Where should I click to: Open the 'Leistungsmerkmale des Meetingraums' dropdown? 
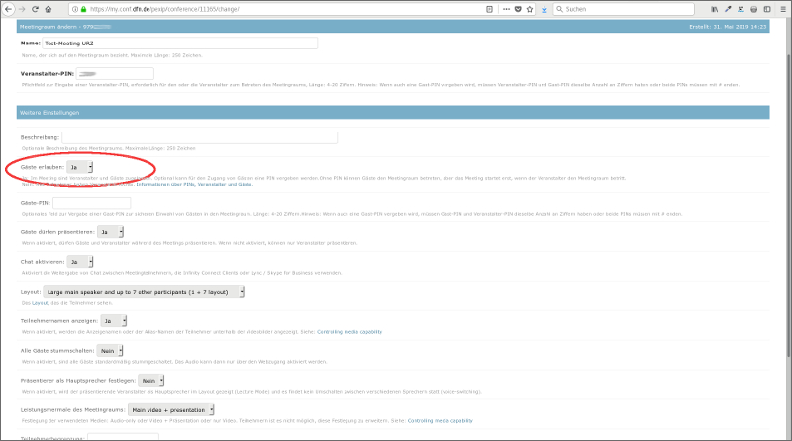170,409
